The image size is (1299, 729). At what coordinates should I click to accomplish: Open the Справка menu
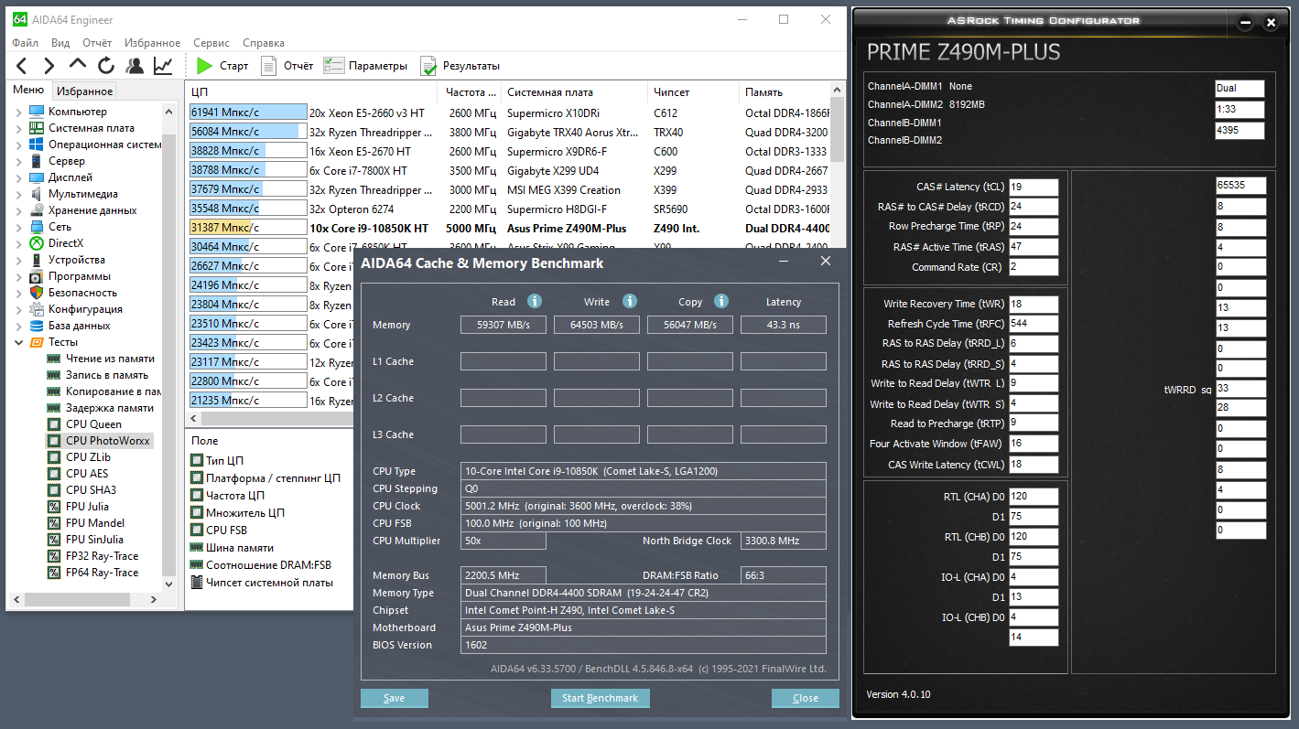click(x=264, y=43)
